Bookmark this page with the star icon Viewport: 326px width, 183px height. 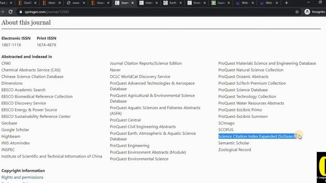(297, 12)
